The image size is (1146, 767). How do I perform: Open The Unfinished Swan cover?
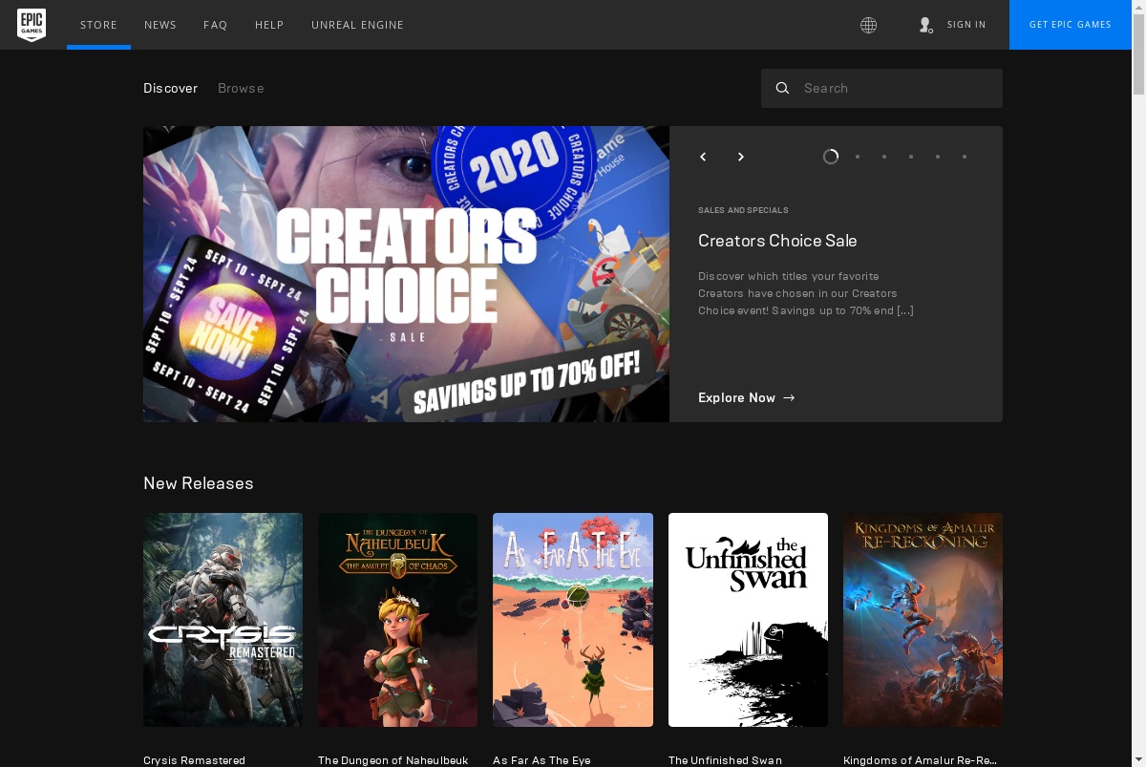click(x=748, y=620)
